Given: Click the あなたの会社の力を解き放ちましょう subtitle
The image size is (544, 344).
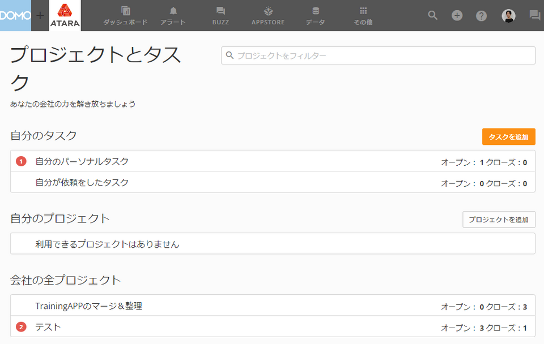Looking at the screenshot, I should tap(73, 104).
